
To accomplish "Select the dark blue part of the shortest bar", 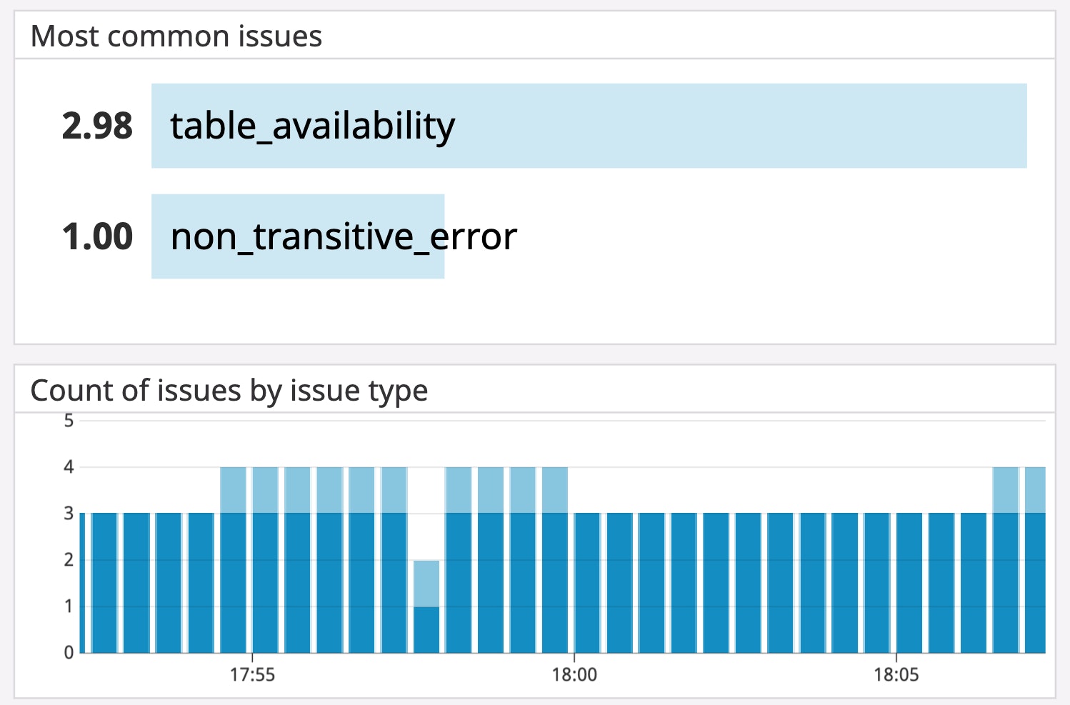I will click(x=426, y=629).
